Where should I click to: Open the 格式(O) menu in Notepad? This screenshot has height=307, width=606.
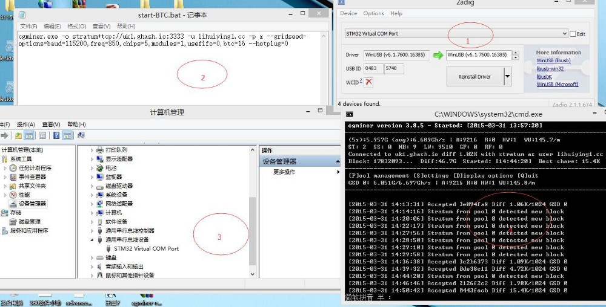tap(76, 27)
